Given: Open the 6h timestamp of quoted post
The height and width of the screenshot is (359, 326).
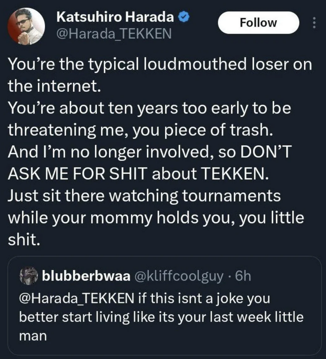Looking at the screenshot, I should tap(243, 276).
